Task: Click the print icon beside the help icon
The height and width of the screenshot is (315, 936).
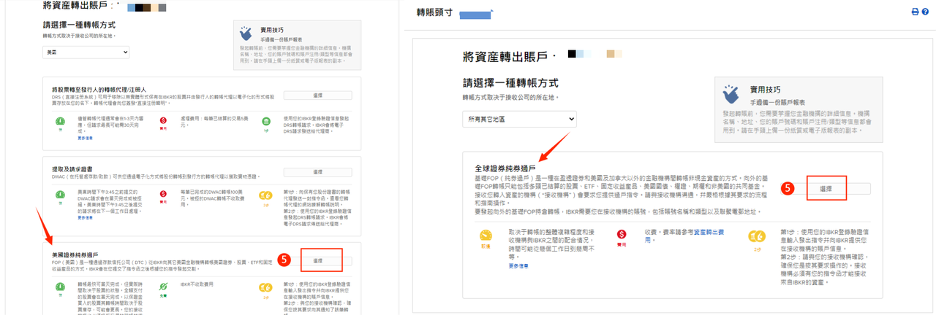Action: [x=915, y=12]
